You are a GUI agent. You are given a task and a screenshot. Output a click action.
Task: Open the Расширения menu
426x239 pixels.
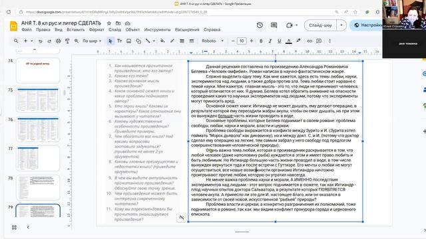pyautogui.click(x=187, y=29)
